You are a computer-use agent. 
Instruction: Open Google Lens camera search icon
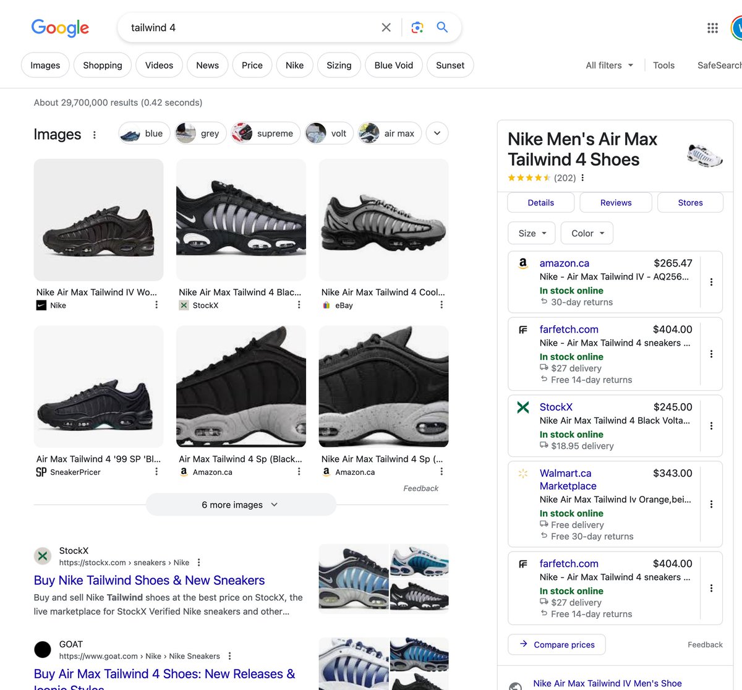point(417,27)
